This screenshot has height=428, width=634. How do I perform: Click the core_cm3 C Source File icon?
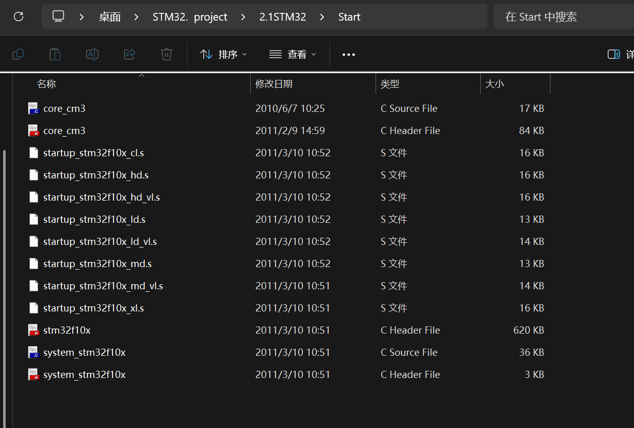(x=34, y=108)
